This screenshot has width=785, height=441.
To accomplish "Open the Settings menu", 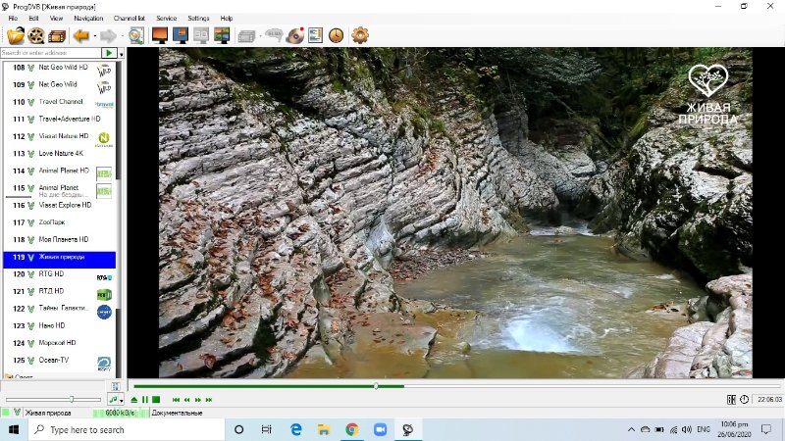I will (x=198, y=18).
